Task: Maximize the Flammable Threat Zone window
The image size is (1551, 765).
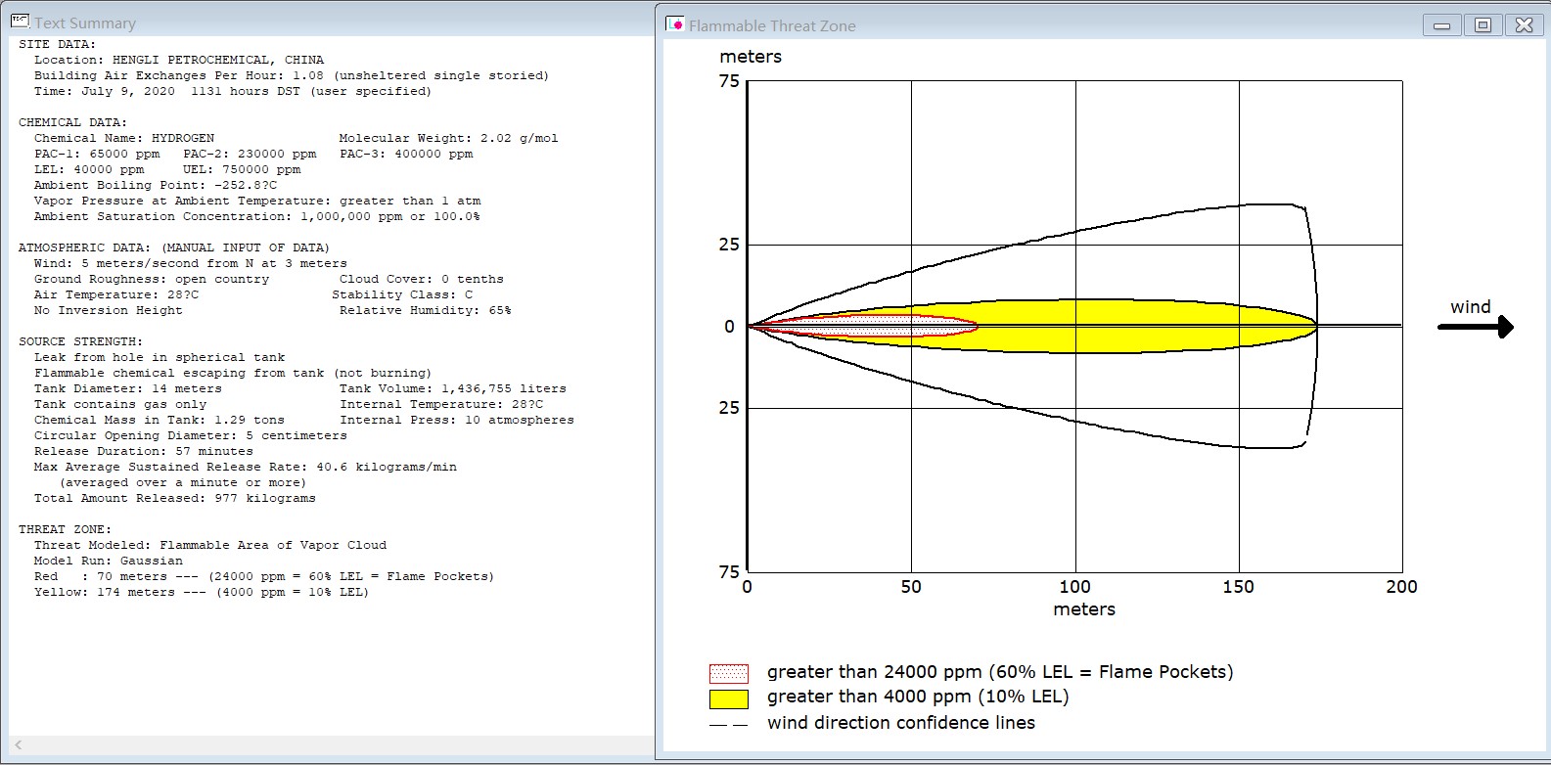Action: pos(1483,25)
